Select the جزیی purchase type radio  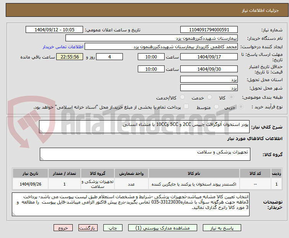241,107
